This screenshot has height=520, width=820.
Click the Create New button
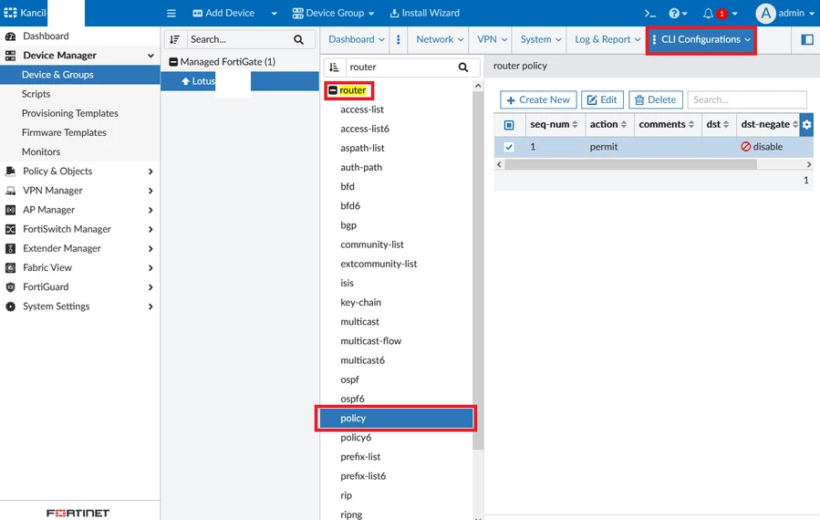(538, 100)
